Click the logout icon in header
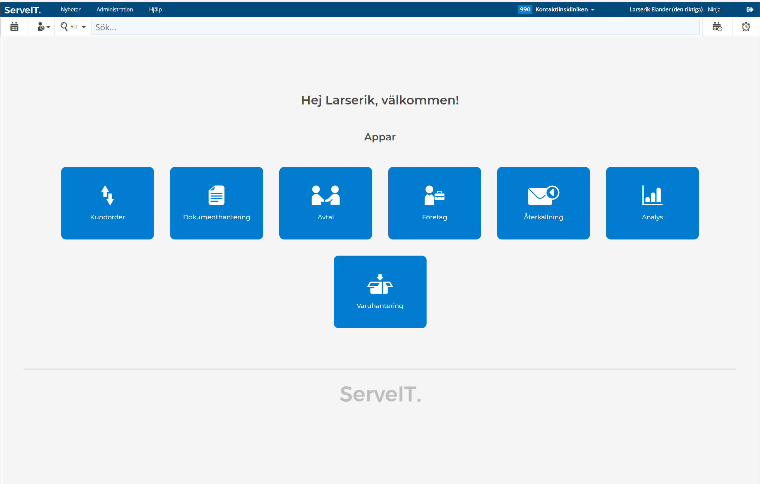 pos(750,9)
